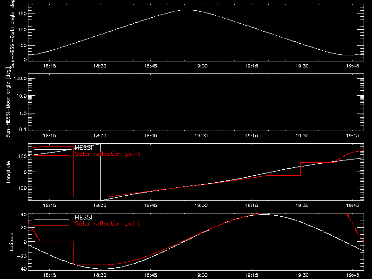The width and height of the screenshot is (372, 279).
Task: Select 19:00 time label under Longitude plot
Action: pos(201,205)
